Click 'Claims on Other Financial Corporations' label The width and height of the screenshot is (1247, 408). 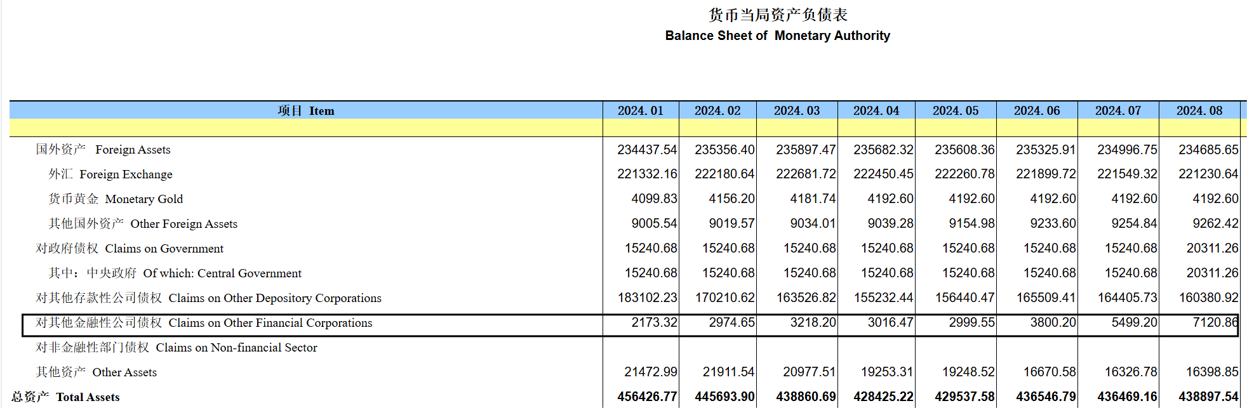pyautogui.click(x=270, y=323)
